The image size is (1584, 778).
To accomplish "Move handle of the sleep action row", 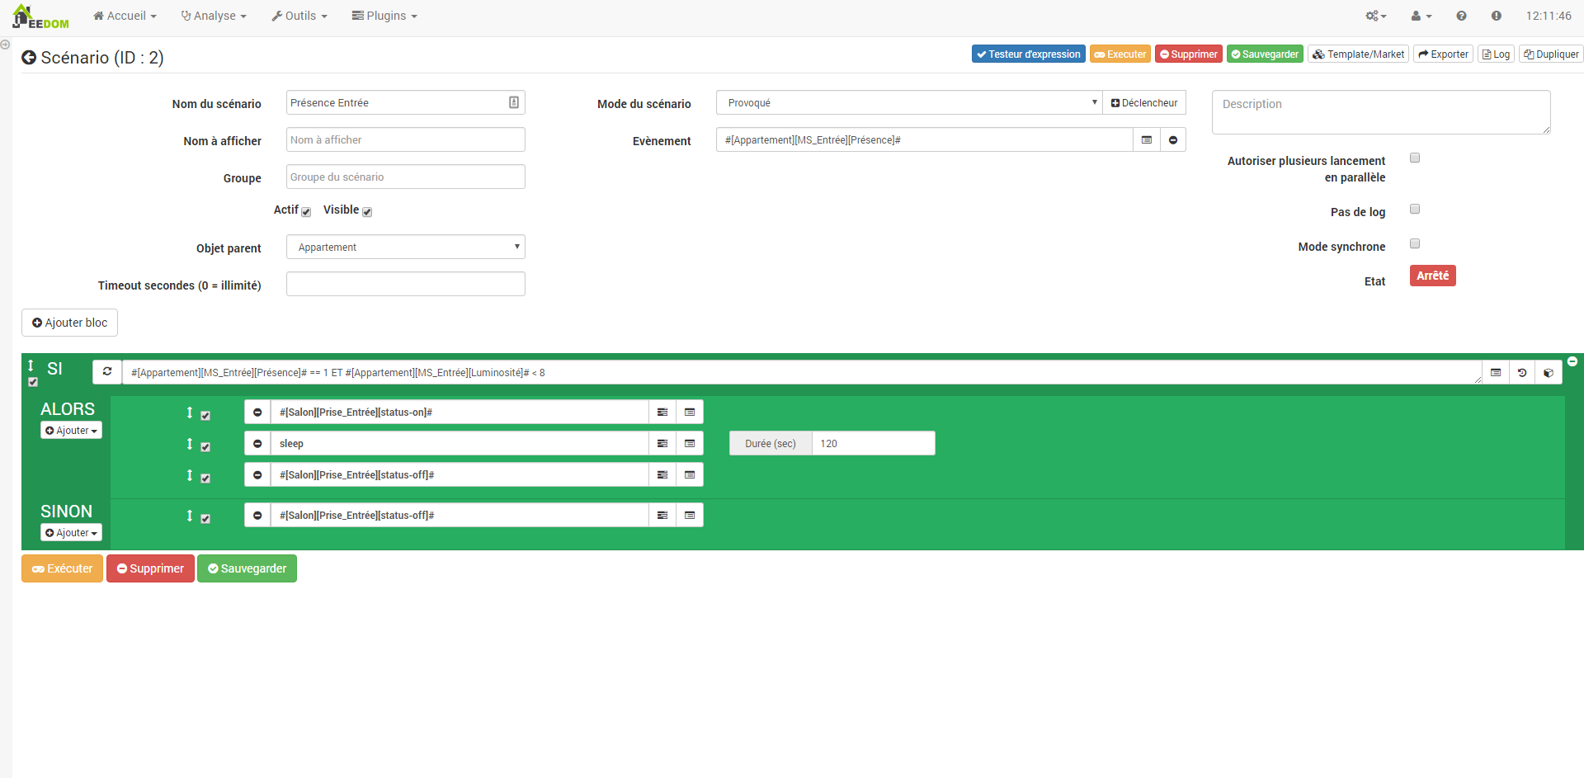I will click(189, 444).
